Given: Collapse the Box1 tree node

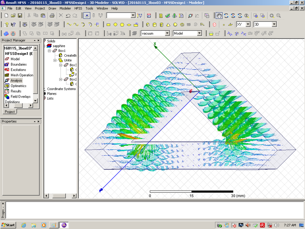Looking at the screenshot, I should pyautogui.click(x=49, y=51).
